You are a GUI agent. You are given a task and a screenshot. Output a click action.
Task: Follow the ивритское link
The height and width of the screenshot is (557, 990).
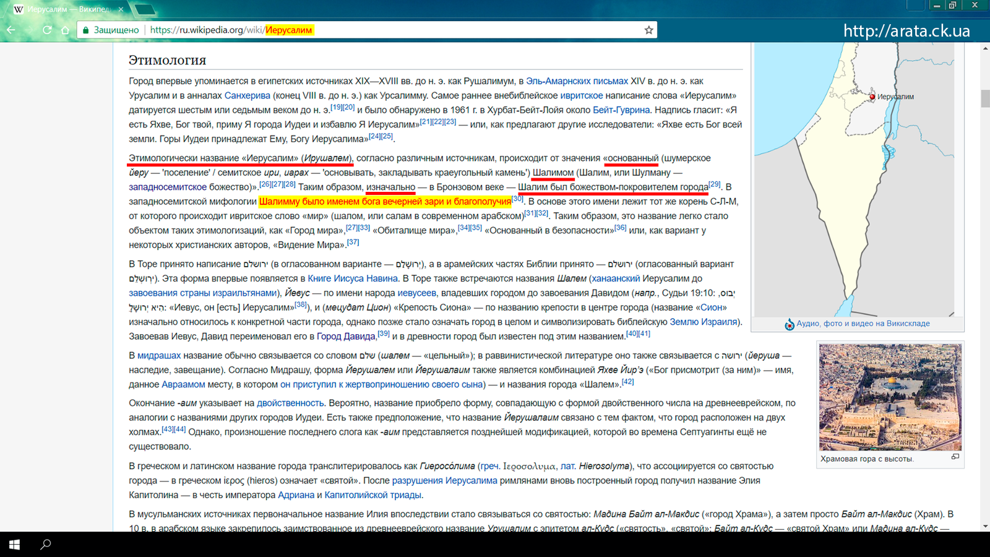coord(581,95)
